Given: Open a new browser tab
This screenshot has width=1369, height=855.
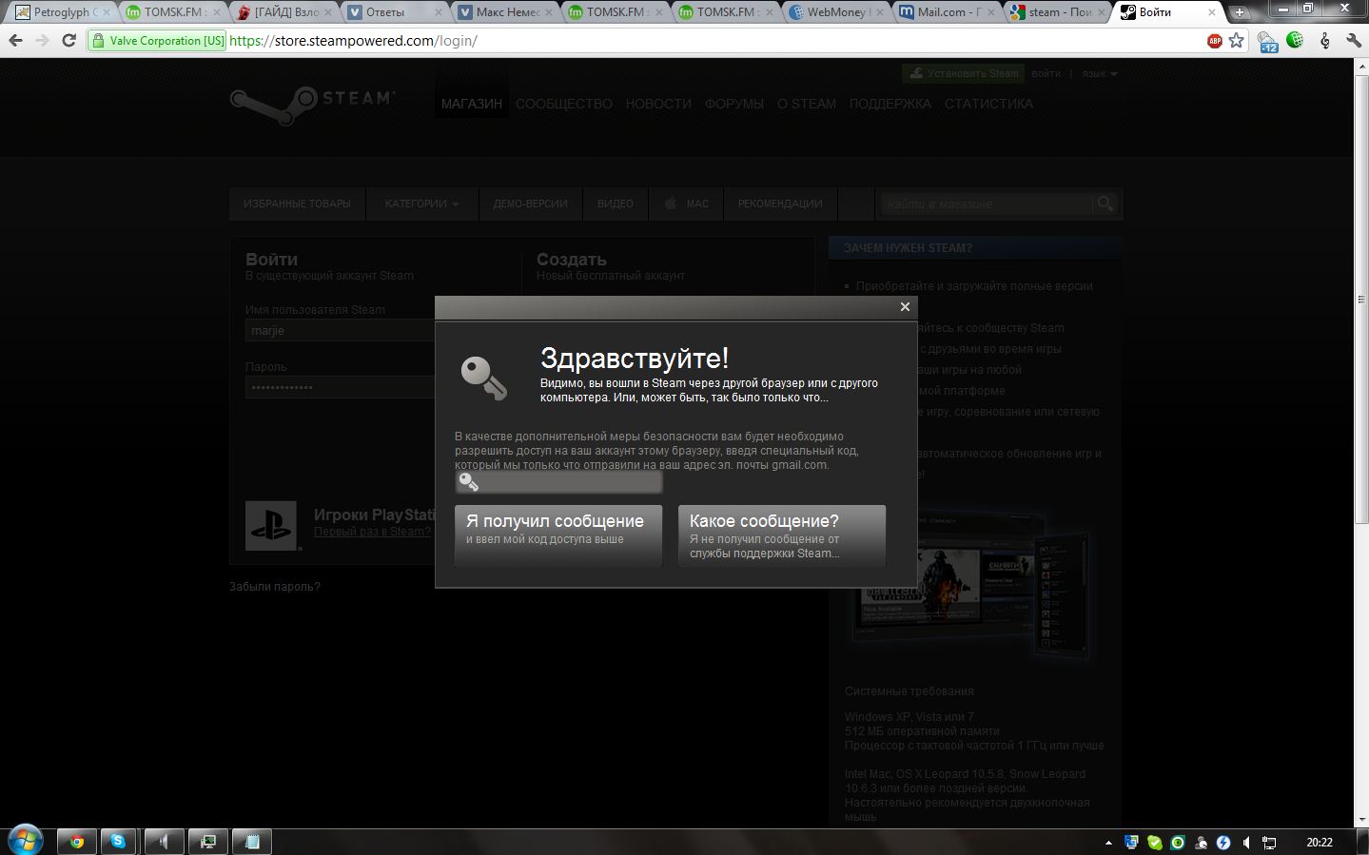Looking at the screenshot, I should coord(1240,12).
